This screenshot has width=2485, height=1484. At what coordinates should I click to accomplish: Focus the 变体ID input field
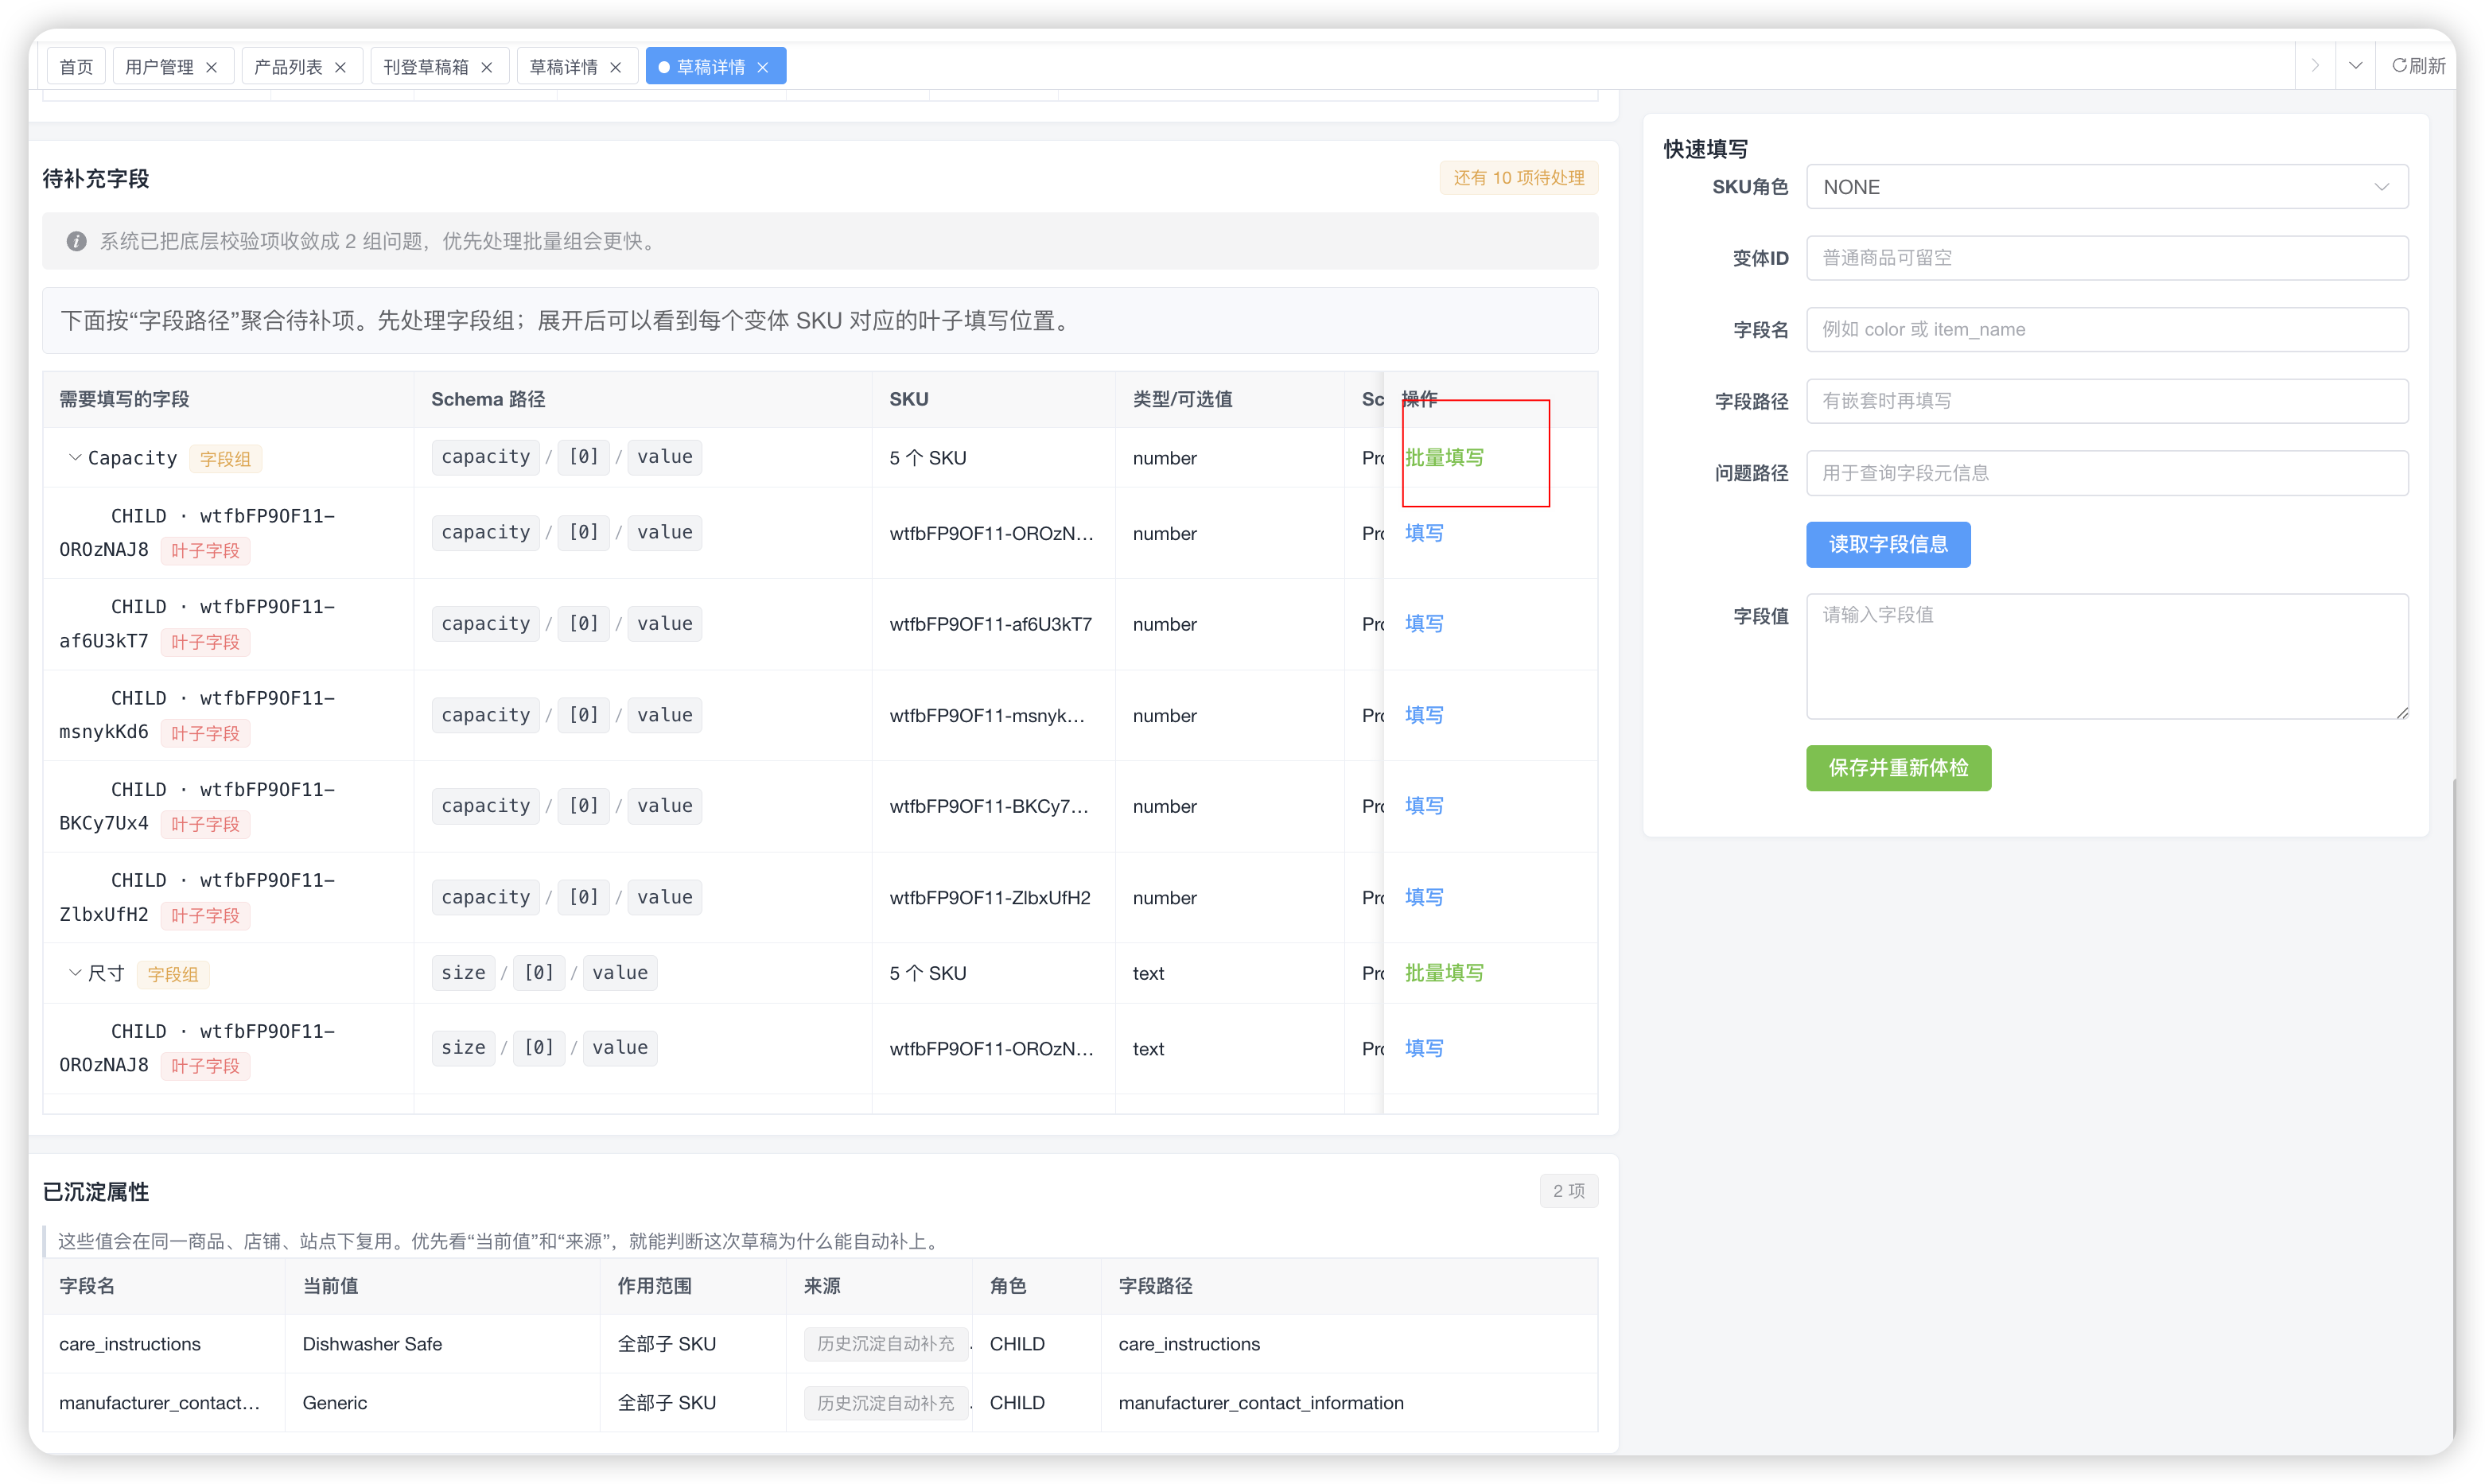coord(2106,258)
